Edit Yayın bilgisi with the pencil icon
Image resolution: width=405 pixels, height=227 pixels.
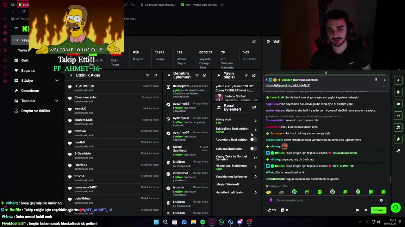tap(246, 75)
